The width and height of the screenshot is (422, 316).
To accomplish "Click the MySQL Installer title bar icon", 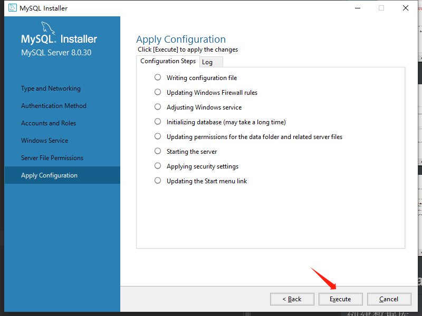I will click(x=12, y=8).
